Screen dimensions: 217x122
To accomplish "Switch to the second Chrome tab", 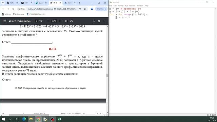I will [27, 3].
